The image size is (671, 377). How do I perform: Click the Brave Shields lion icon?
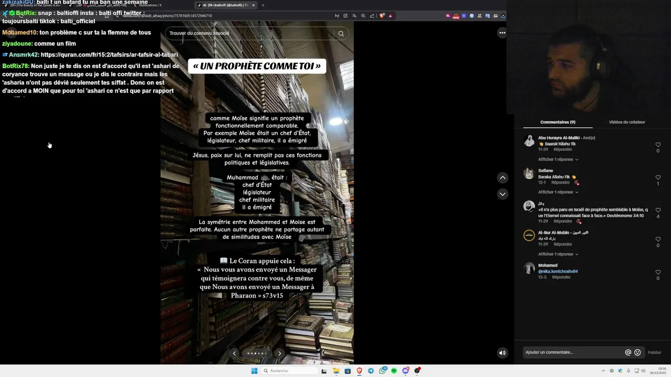click(382, 16)
